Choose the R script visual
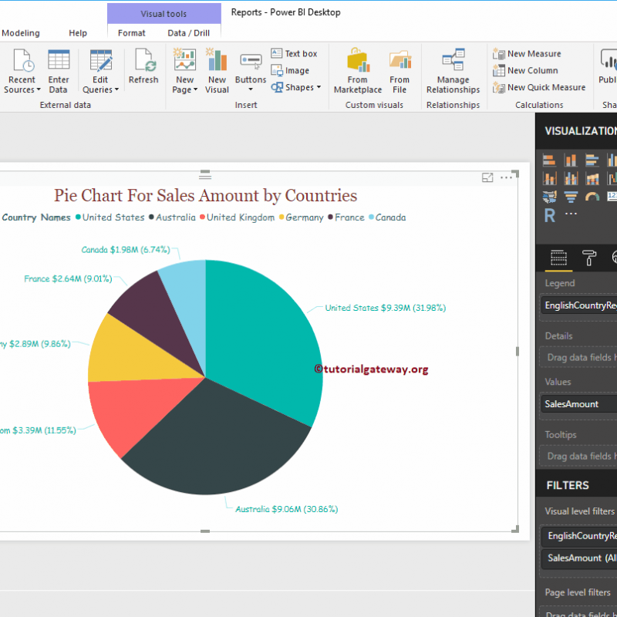 [549, 216]
